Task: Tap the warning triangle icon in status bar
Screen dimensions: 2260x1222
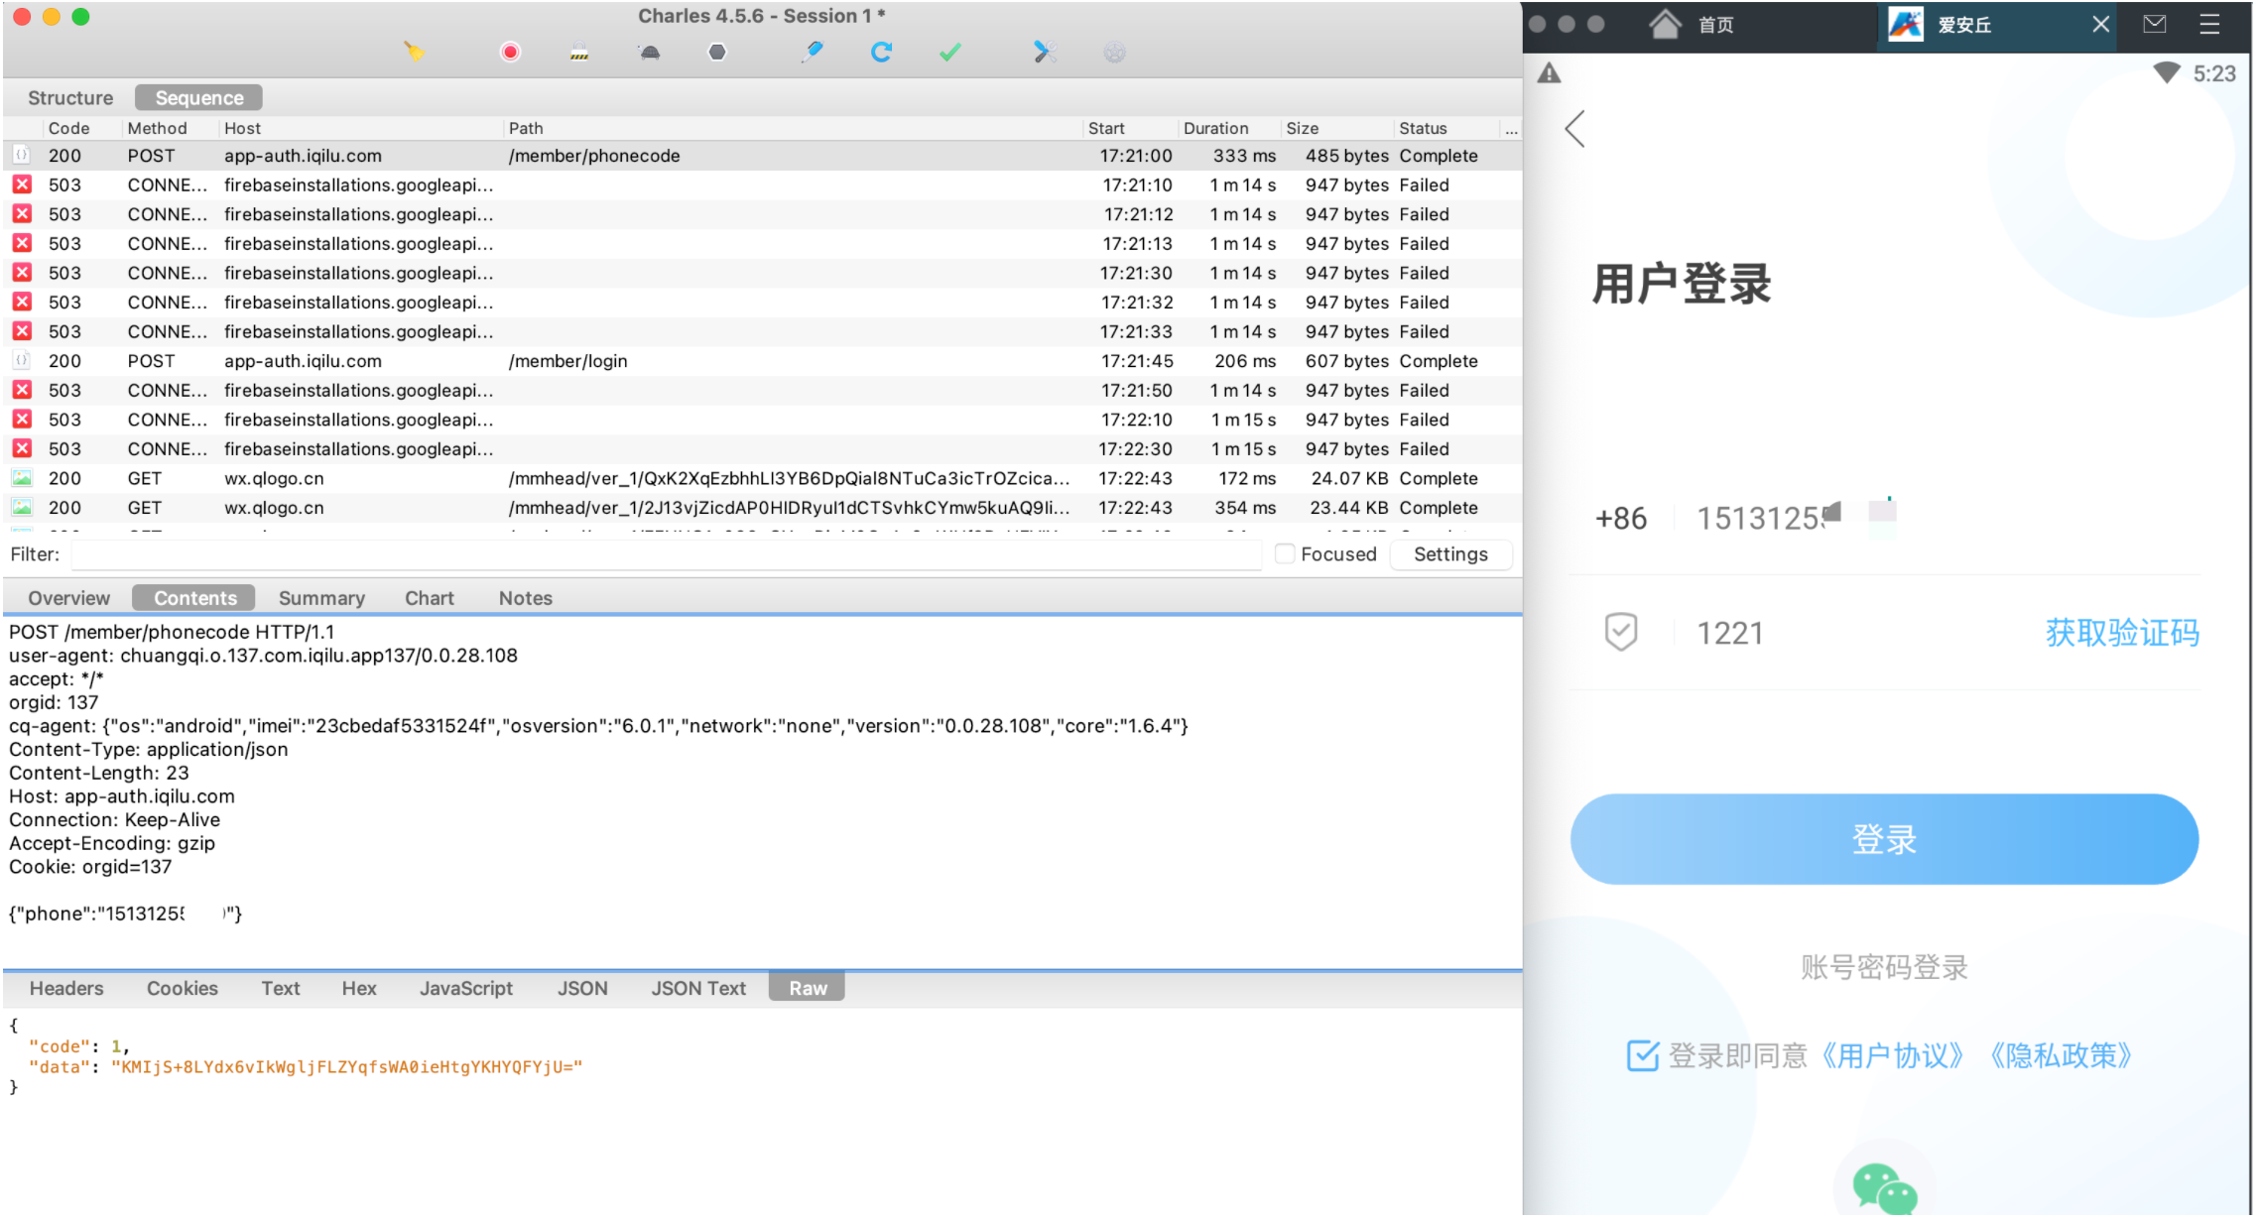Action: [1549, 73]
